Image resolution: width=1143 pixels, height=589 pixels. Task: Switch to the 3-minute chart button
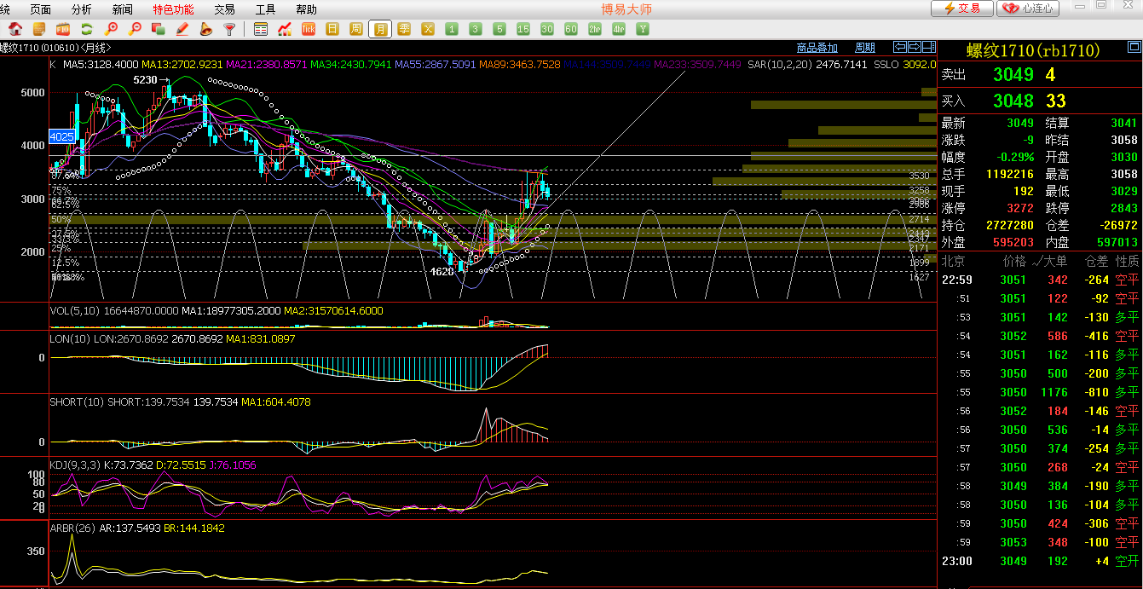[476, 29]
